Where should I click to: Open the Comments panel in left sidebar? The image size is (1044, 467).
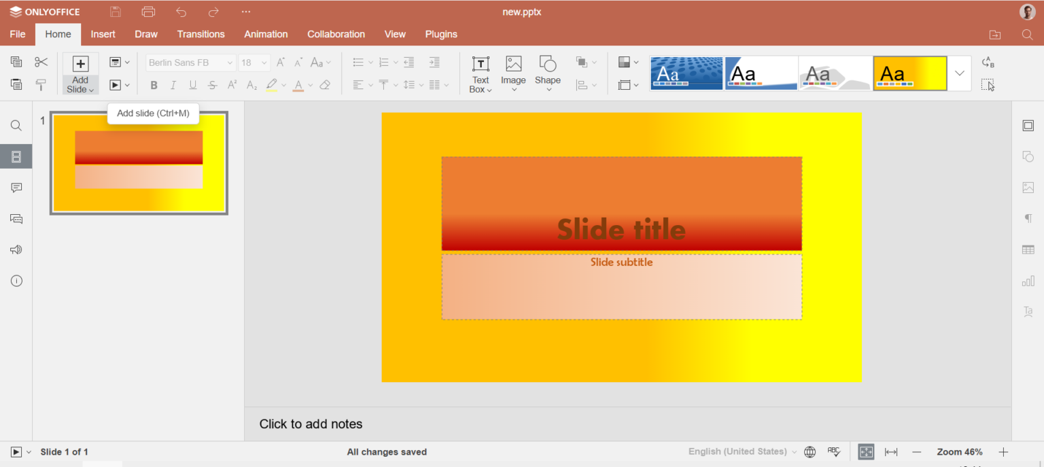(x=16, y=188)
